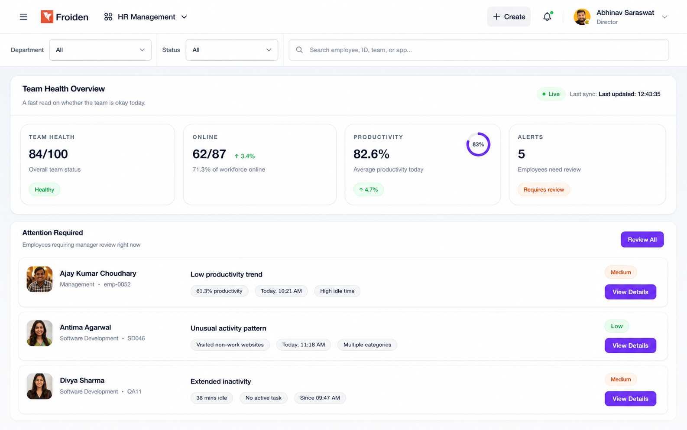The width and height of the screenshot is (687, 430).
Task: Click the Since 09:47 AM tag
Action: pos(320,398)
